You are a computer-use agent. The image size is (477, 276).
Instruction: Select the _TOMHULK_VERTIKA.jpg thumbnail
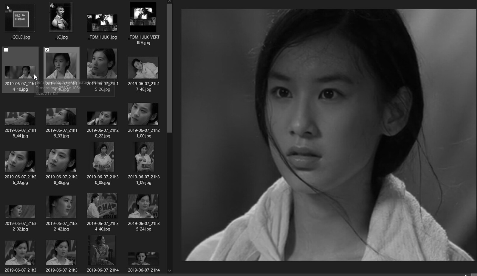pos(143,17)
